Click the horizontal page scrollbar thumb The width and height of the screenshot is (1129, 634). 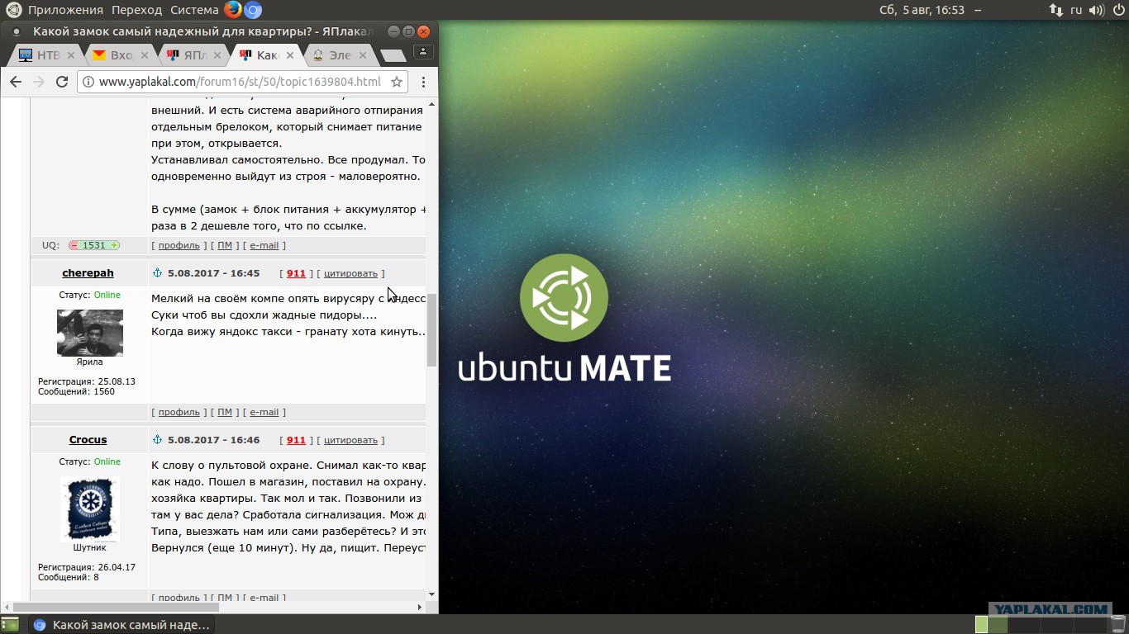pyautogui.click(x=117, y=607)
